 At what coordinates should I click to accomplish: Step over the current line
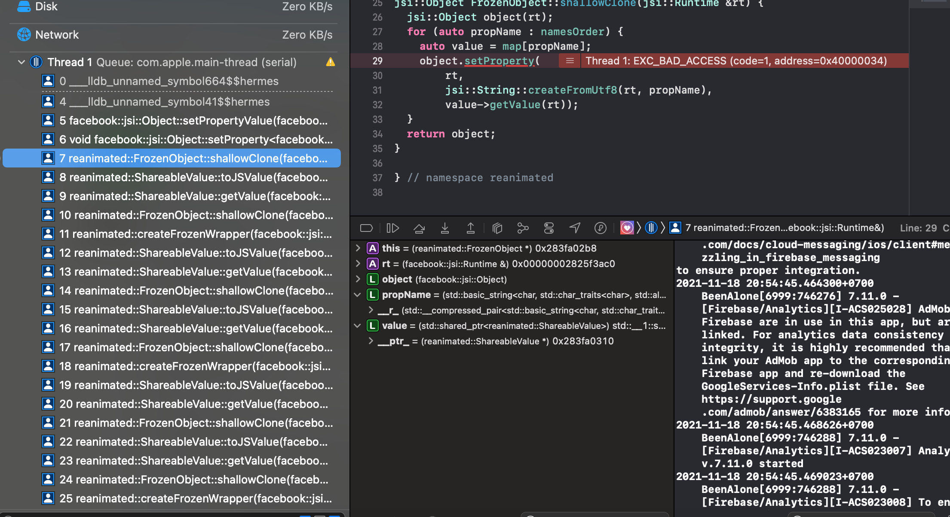pyautogui.click(x=419, y=228)
